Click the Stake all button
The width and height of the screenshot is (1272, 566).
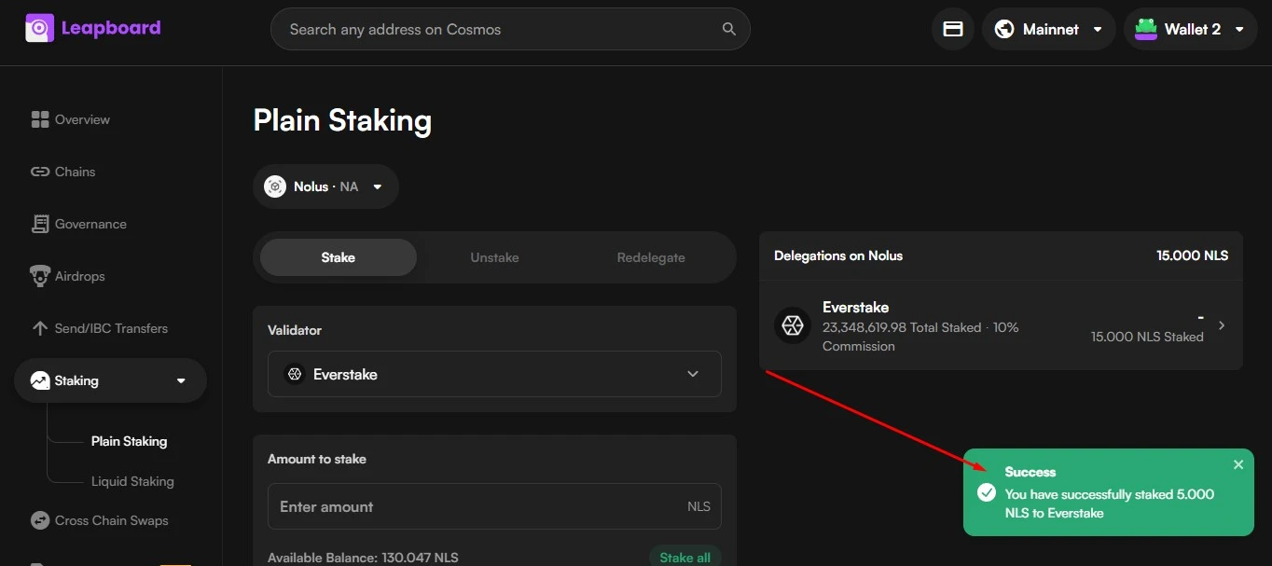coord(684,557)
